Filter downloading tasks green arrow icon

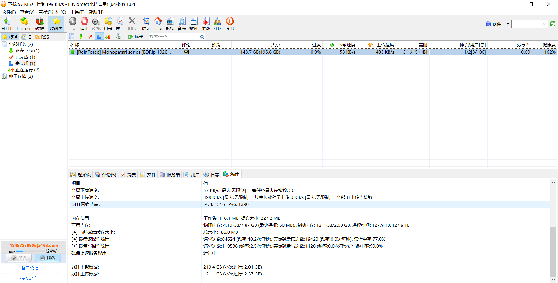81,37
